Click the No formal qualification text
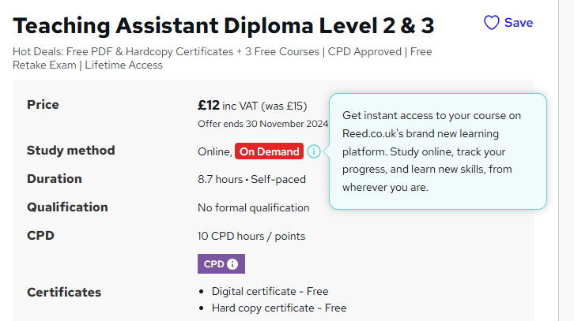The width and height of the screenshot is (574, 321). (254, 207)
